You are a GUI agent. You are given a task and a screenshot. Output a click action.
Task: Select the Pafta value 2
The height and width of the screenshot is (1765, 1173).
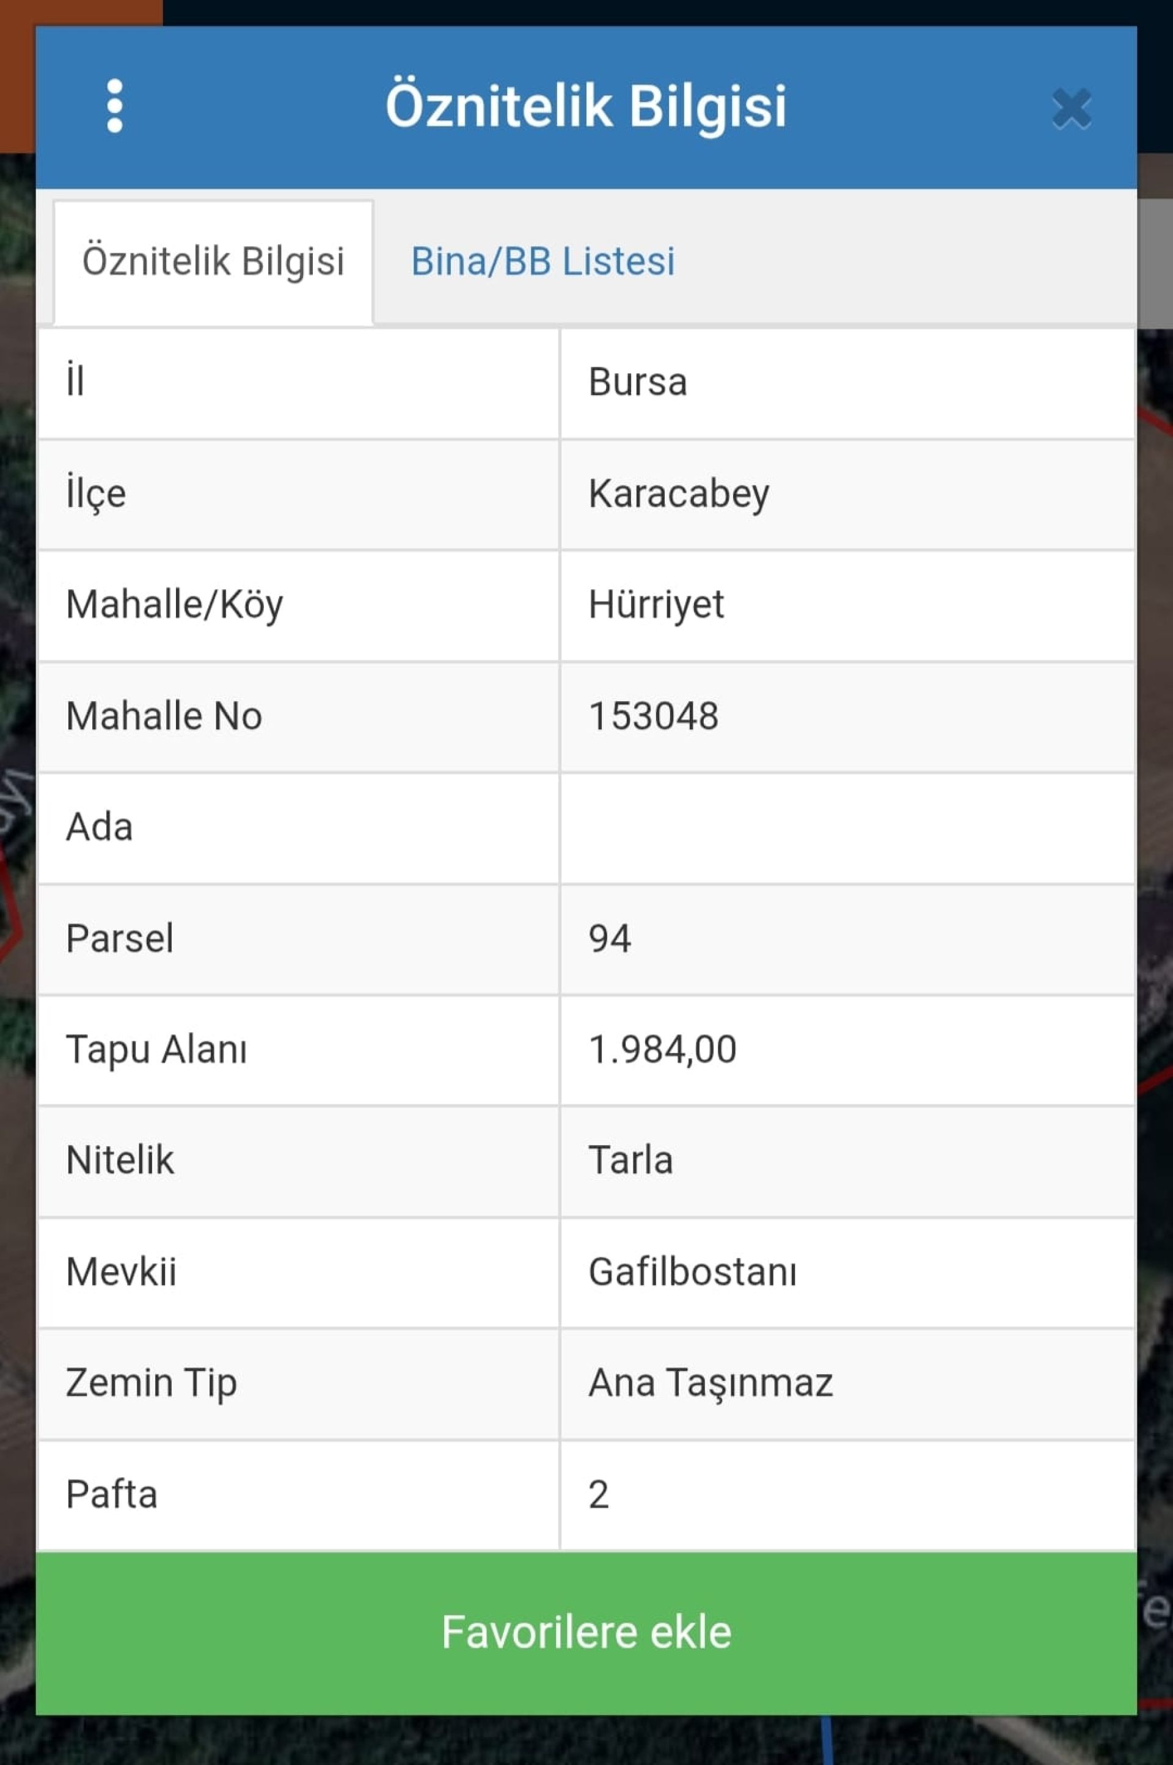pos(599,1494)
